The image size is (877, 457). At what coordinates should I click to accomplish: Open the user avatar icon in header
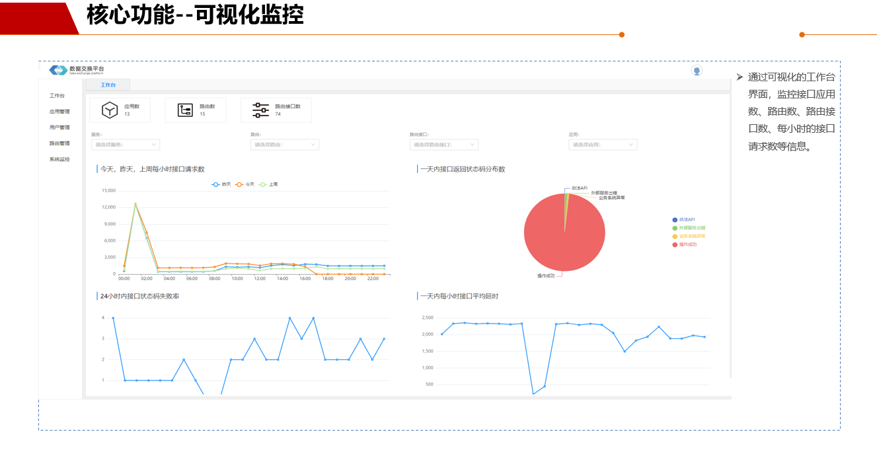(697, 71)
